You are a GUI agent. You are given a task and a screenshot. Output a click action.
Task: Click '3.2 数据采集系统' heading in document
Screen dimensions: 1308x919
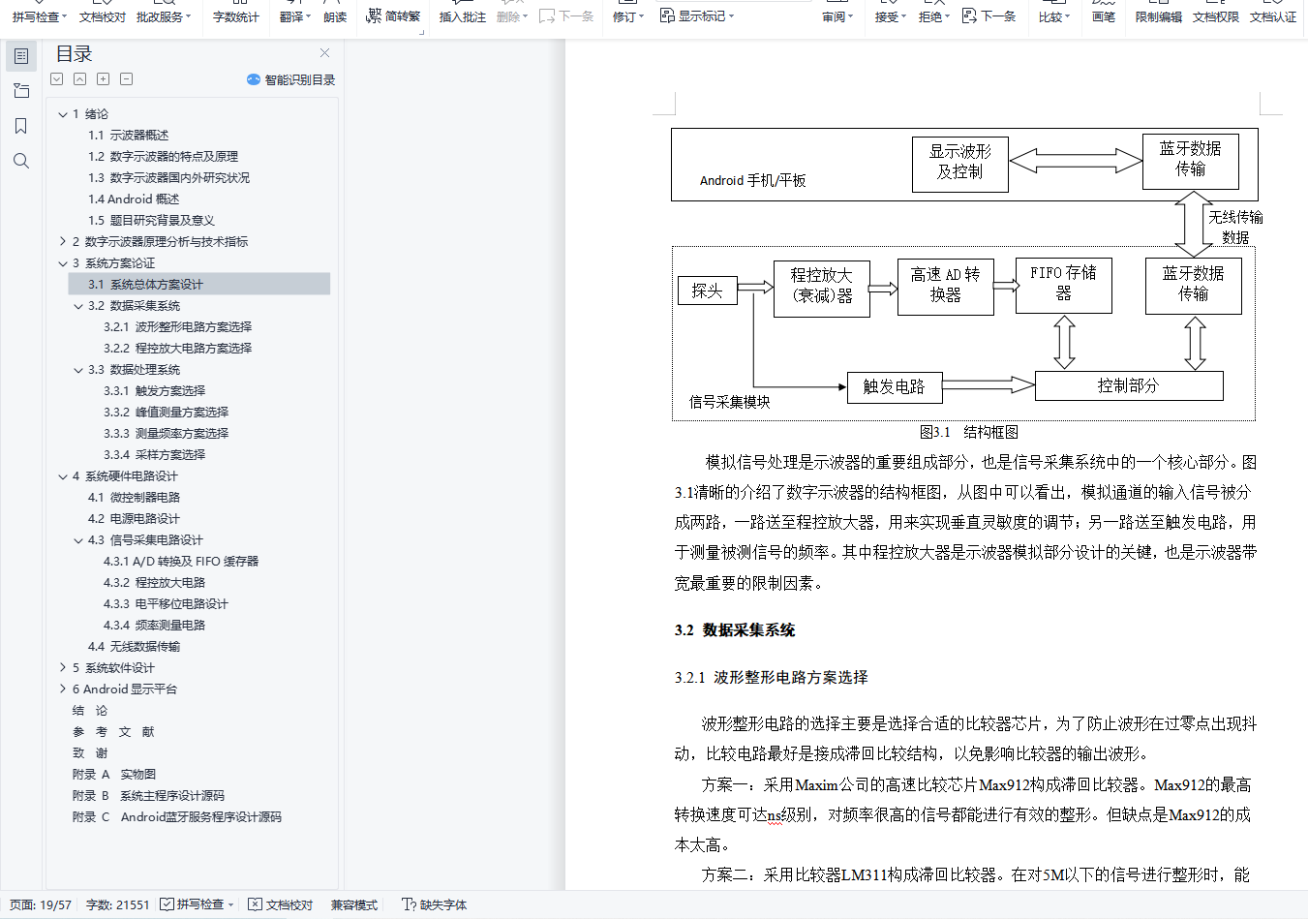[735, 630]
